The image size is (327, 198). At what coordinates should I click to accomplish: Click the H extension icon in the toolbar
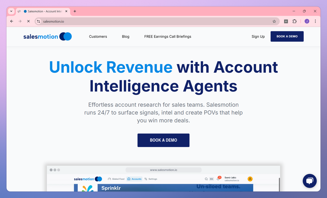286,21
